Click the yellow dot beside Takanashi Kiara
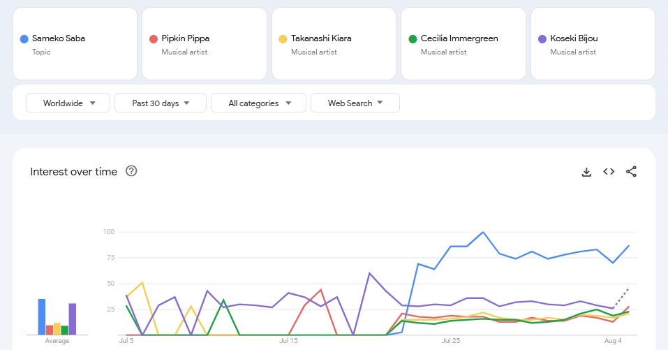Viewport: 668px width, 350px height. [x=283, y=39]
